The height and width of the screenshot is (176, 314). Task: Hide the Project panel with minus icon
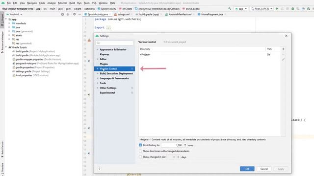(79, 14)
